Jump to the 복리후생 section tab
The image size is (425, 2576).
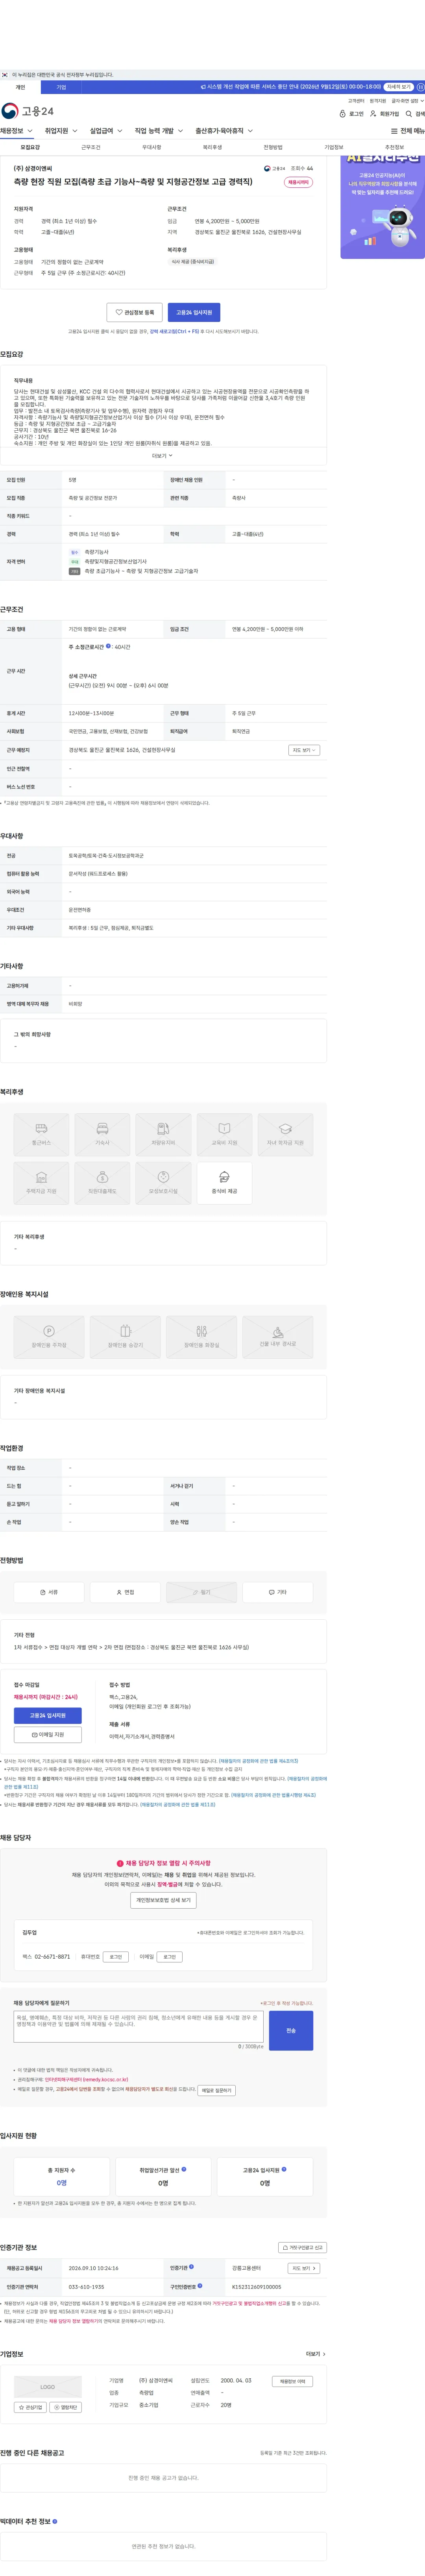(x=212, y=147)
